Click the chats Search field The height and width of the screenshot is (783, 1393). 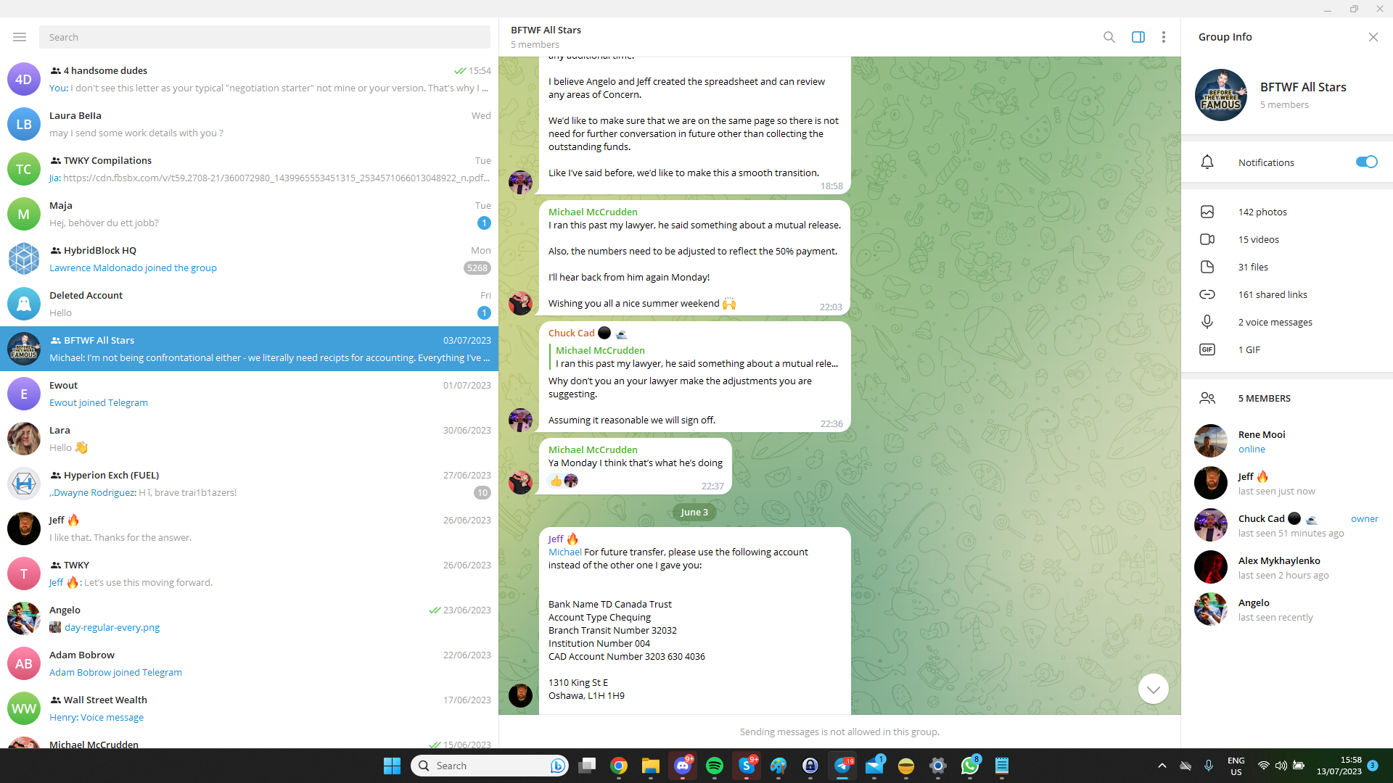264,37
